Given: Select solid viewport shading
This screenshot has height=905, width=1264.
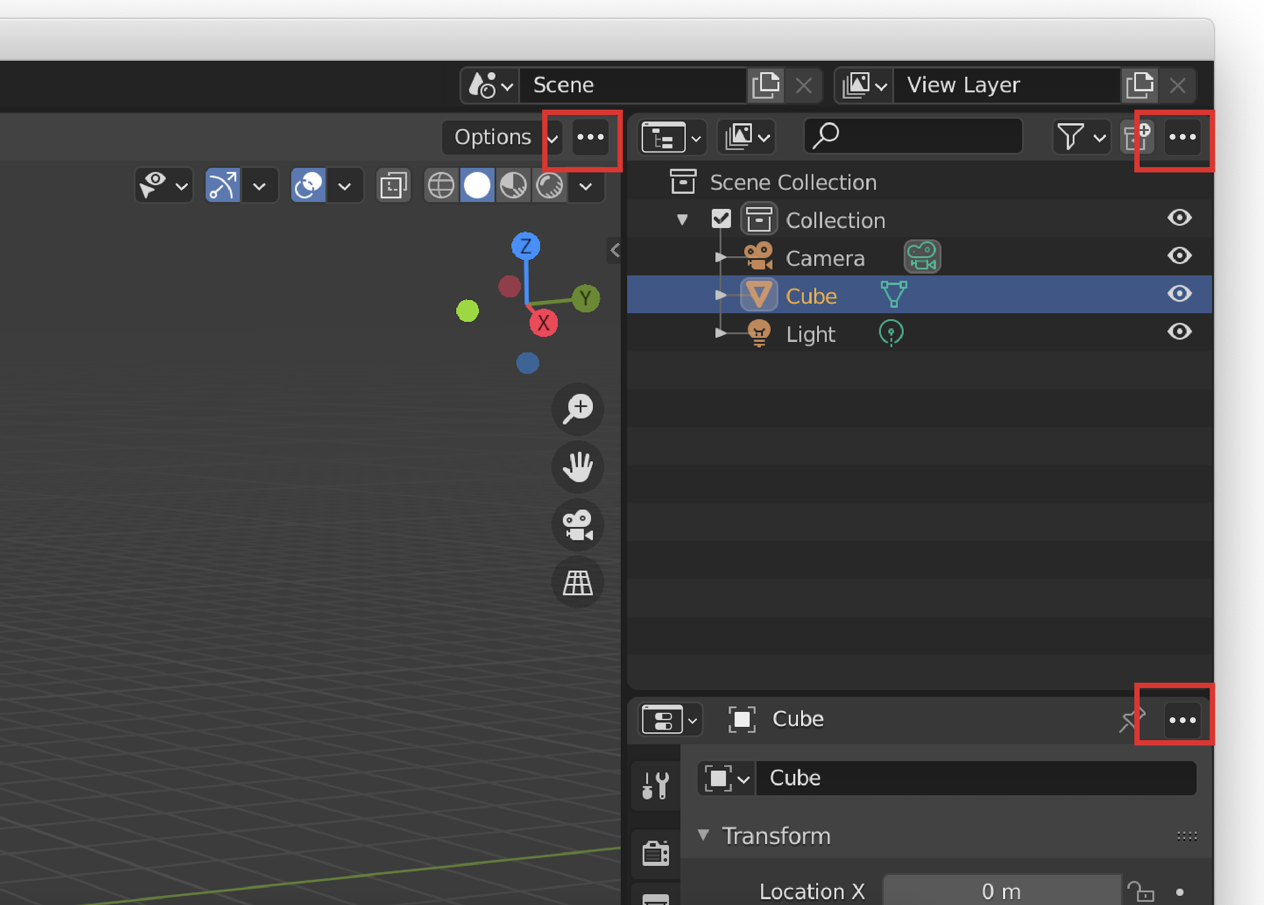Looking at the screenshot, I should point(477,185).
